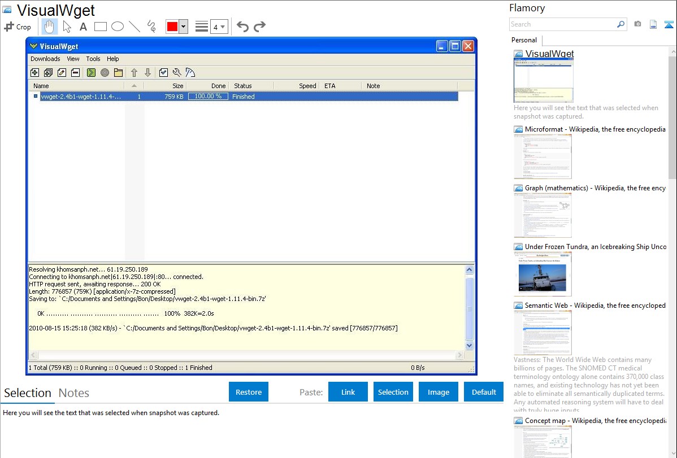Open the Semantic Web snapshot thumbnail
Viewport: 677px width, 458px height.
[543, 333]
